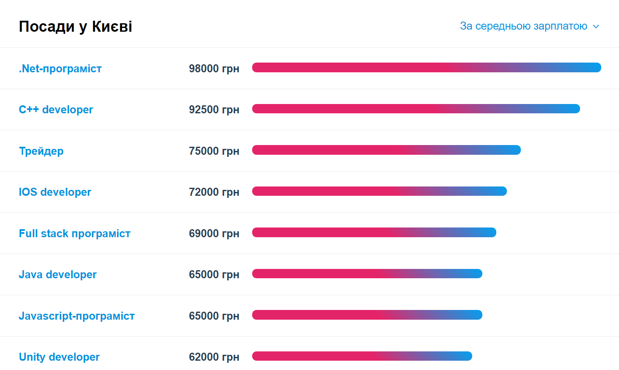Select the Трейдер position link

pyautogui.click(x=41, y=151)
